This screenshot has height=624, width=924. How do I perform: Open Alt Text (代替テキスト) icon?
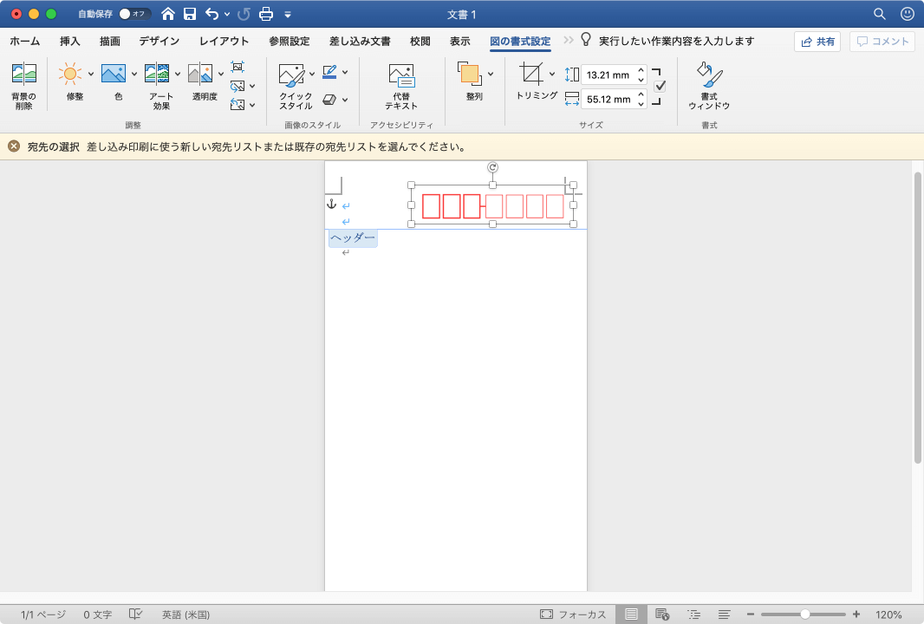tap(401, 75)
